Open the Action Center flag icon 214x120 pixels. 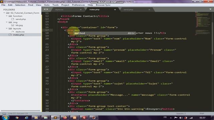176,118
